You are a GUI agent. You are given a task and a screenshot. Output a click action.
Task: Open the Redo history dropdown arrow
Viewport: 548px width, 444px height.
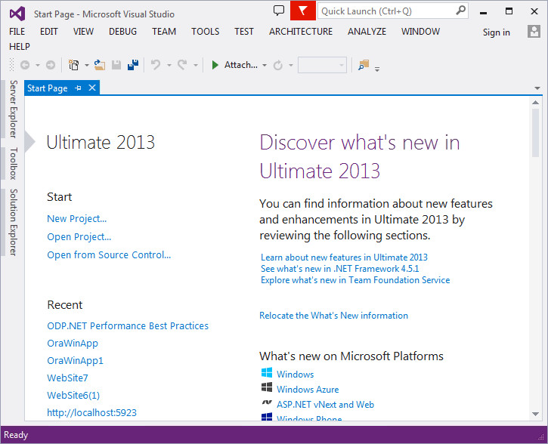[196, 65]
